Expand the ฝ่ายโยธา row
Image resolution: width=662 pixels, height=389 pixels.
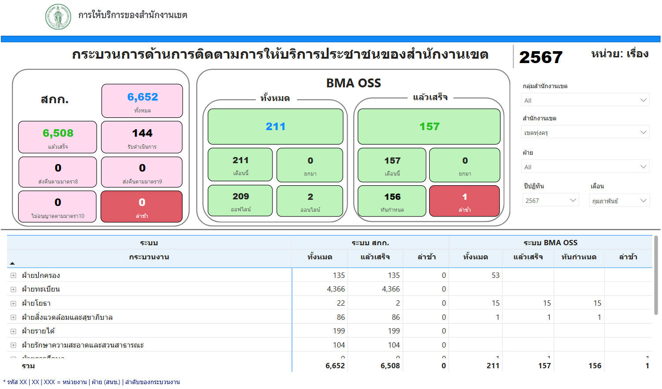[x=13, y=303]
